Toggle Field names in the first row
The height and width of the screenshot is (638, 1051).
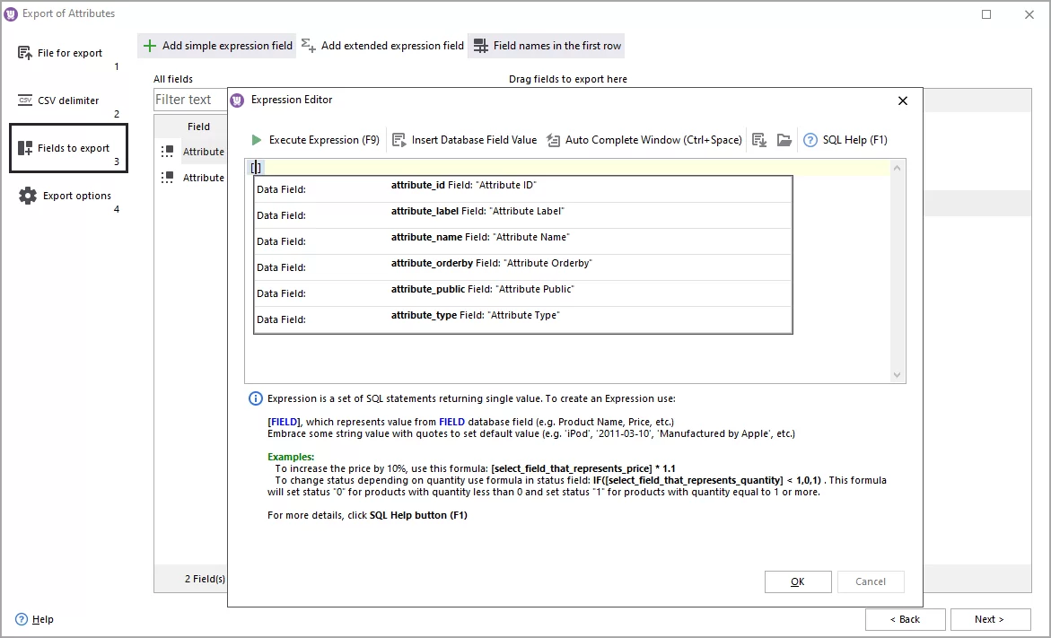(x=546, y=45)
